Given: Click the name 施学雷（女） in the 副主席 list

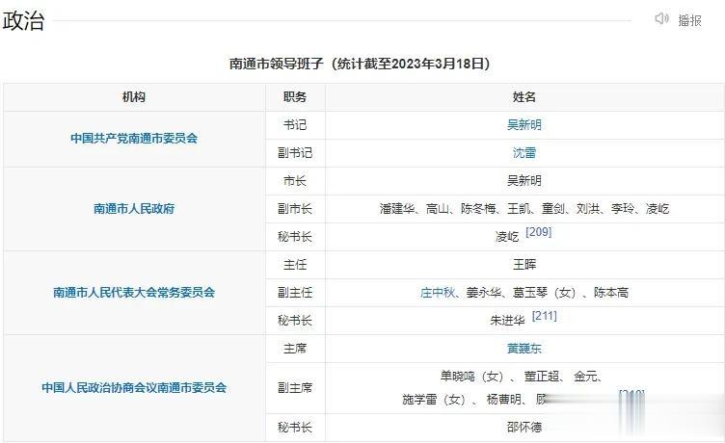Looking at the screenshot, I should (434, 399).
